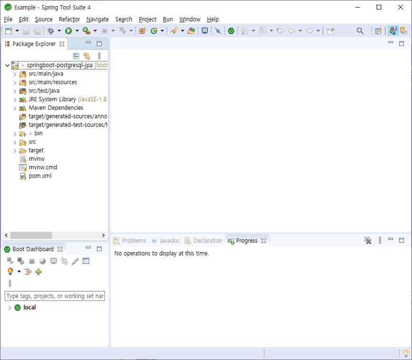Click the Boot Dashboard tag filter field
Screen dimensions: 412x360
55,296
